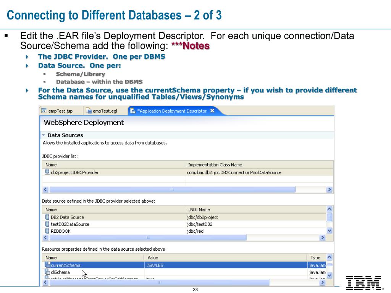Screen dimensions: 391x293
Task: Click the jdbc/testDB2 JNDI name
Action: [200, 224]
